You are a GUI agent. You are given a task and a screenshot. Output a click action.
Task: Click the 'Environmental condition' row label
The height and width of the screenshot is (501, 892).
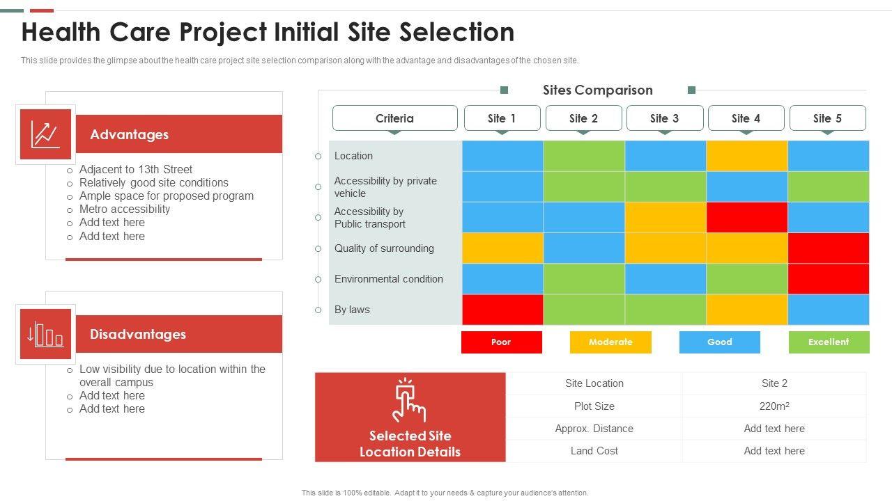pyautogui.click(x=389, y=279)
